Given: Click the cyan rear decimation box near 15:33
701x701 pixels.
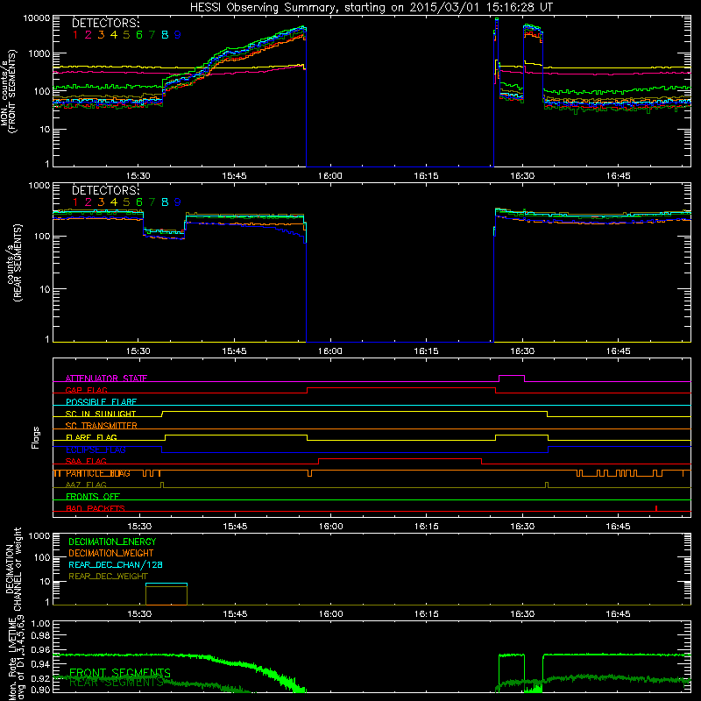Looking at the screenshot, I should [x=166, y=584].
